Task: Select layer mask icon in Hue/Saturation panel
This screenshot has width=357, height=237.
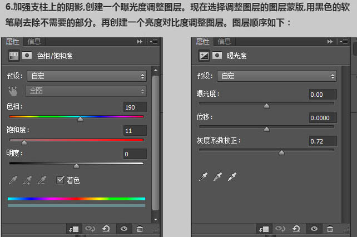Action: click(x=27, y=56)
